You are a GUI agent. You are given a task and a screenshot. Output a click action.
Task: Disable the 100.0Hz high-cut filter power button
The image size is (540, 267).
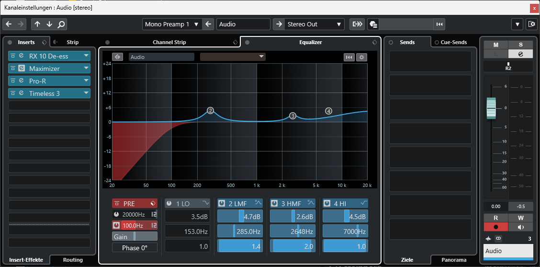coord(116,225)
